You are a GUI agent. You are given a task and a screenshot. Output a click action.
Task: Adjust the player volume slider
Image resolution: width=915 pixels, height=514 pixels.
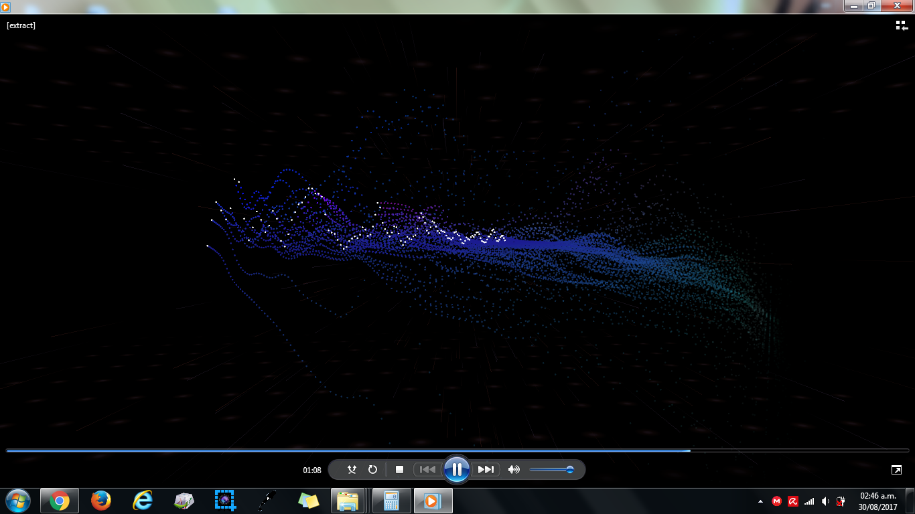click(x=551, y=470)
